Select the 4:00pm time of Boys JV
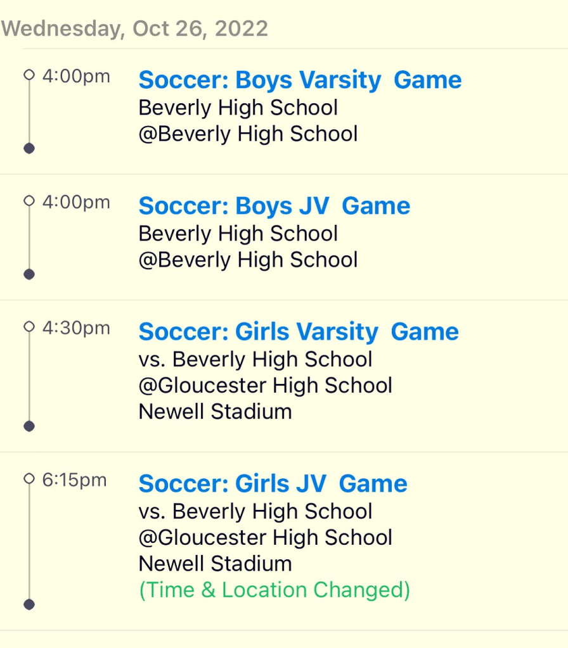 click(x=76, y=203)
